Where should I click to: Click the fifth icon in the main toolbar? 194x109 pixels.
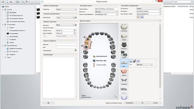23,2
